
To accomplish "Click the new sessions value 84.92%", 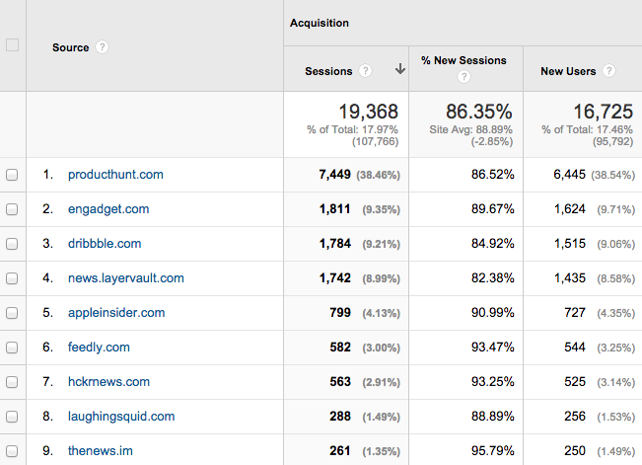I will click(492, 243).
